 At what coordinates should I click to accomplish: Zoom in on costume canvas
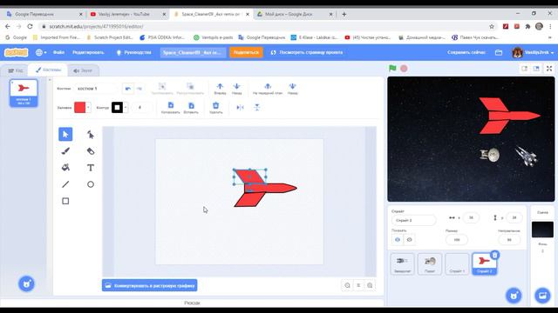370,285
